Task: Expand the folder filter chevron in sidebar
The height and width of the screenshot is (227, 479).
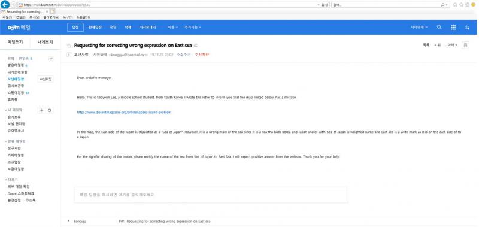Action: tap(51, 59)
